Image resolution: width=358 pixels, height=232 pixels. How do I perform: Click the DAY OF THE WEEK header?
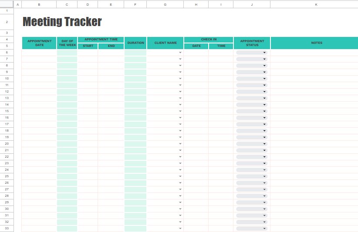tap(67, 43)
